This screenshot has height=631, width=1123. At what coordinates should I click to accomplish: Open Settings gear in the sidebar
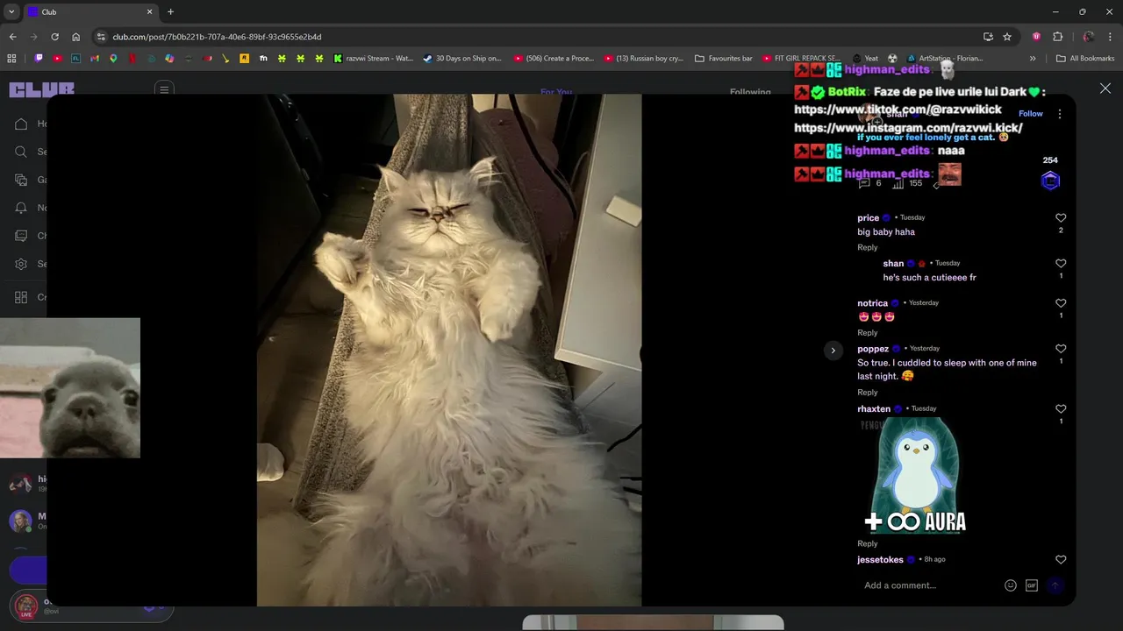click(x=22, y=264)
